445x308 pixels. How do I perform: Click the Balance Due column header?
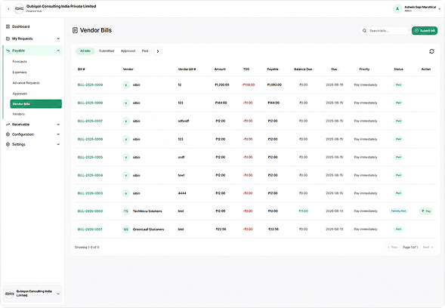303,69
